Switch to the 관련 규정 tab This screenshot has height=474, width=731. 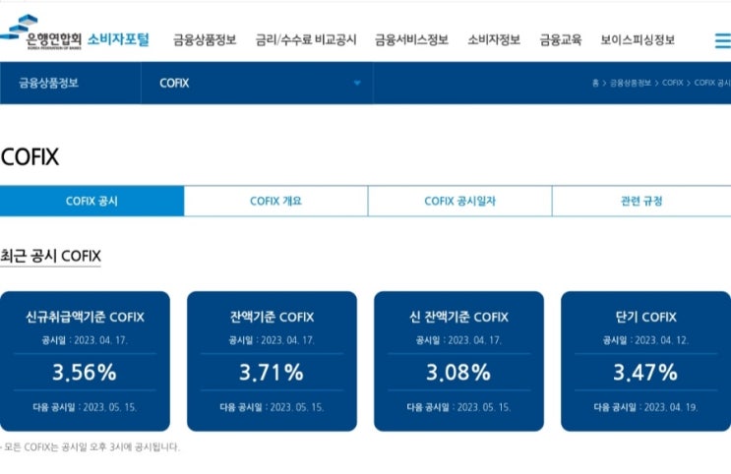pos(641,201)
